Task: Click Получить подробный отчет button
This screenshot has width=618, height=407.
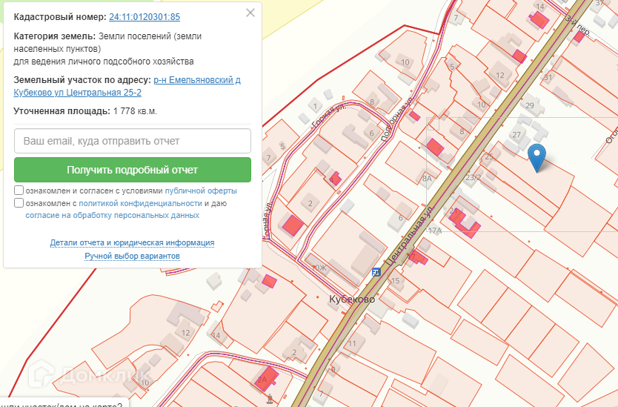Action: (x=133, y=170)
